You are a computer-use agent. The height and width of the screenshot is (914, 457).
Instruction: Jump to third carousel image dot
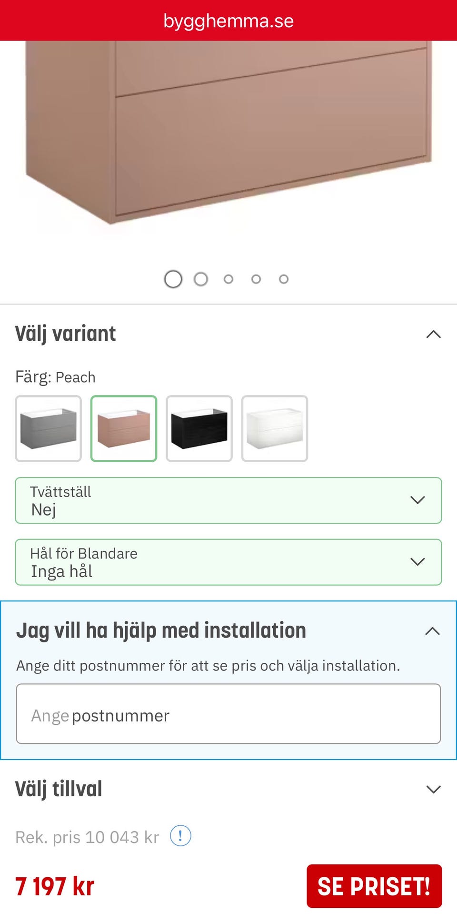click(228, 279)
